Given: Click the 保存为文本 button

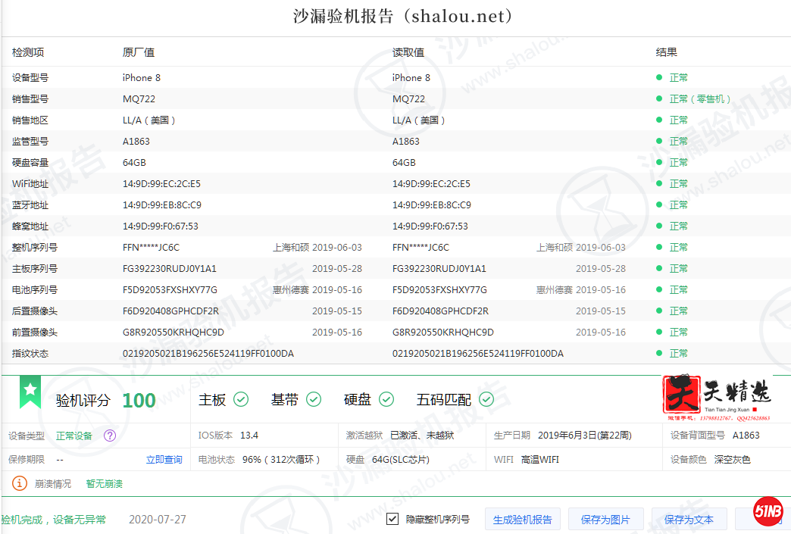Looking at the screenshot, I should pos(689,520).
